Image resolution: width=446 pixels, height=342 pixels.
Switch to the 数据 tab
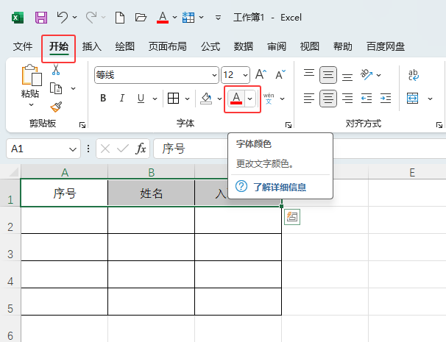pos(244,46)
